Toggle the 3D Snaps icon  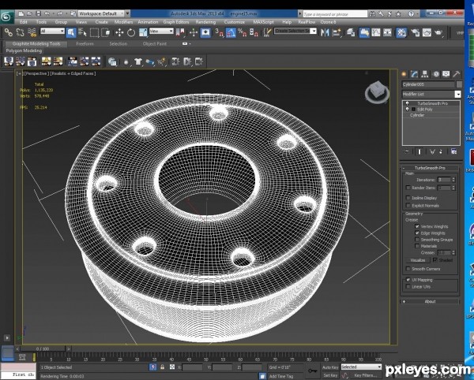(219, 32)
